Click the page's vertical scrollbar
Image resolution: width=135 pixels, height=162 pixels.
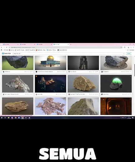click(x=134, y=70)
